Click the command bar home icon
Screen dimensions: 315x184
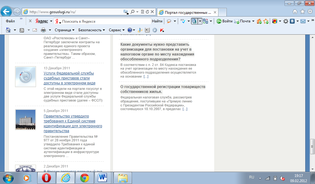click(x=8, y=30)
